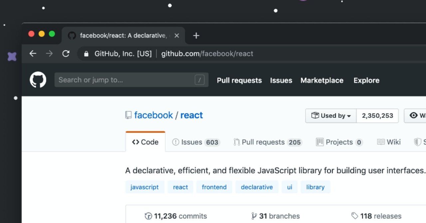Image resolution: width=426 pixels, height=223 pixels.
Task: Switch to the Code tab
Action: tap(145, 142)
